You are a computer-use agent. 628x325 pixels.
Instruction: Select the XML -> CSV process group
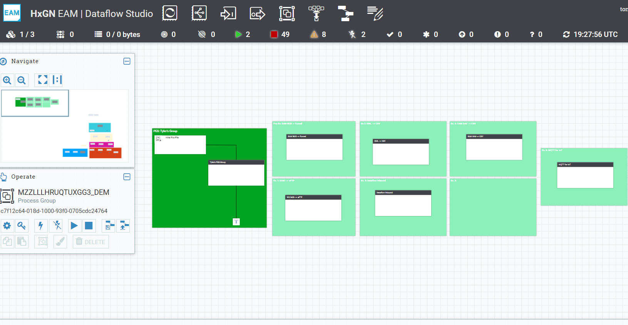(401, 152)
